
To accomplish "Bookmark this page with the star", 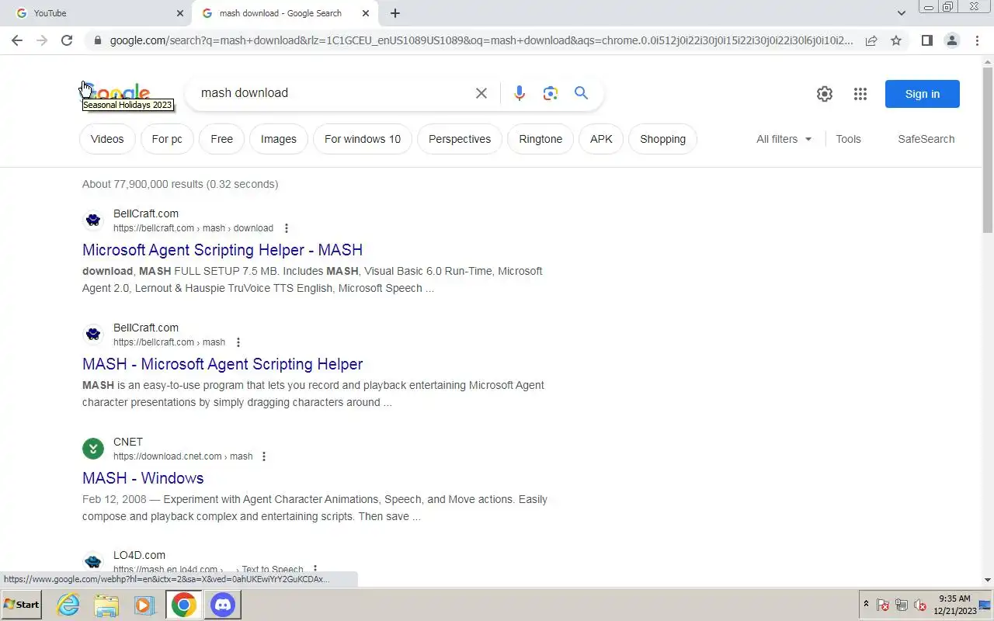I will click(896, 40).
